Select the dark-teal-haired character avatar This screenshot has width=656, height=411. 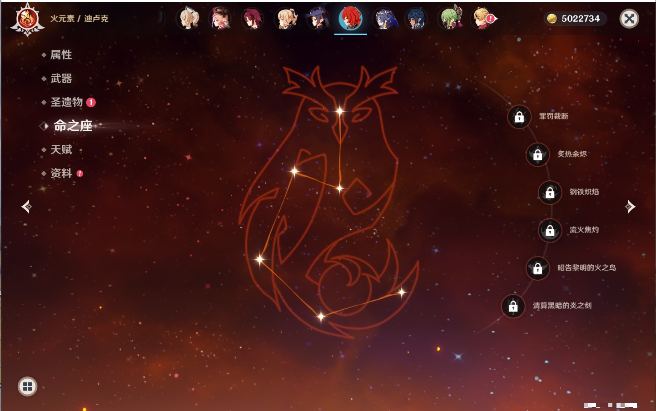416,19
